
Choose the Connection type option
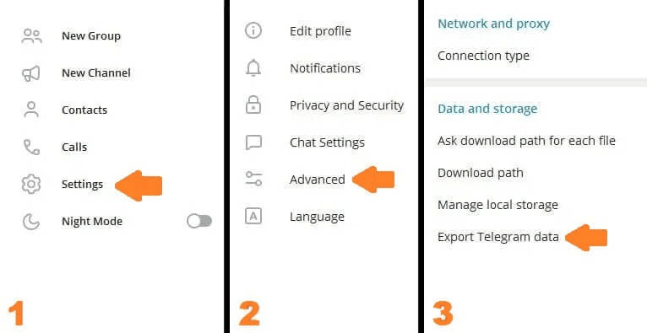tap(483, 56)
